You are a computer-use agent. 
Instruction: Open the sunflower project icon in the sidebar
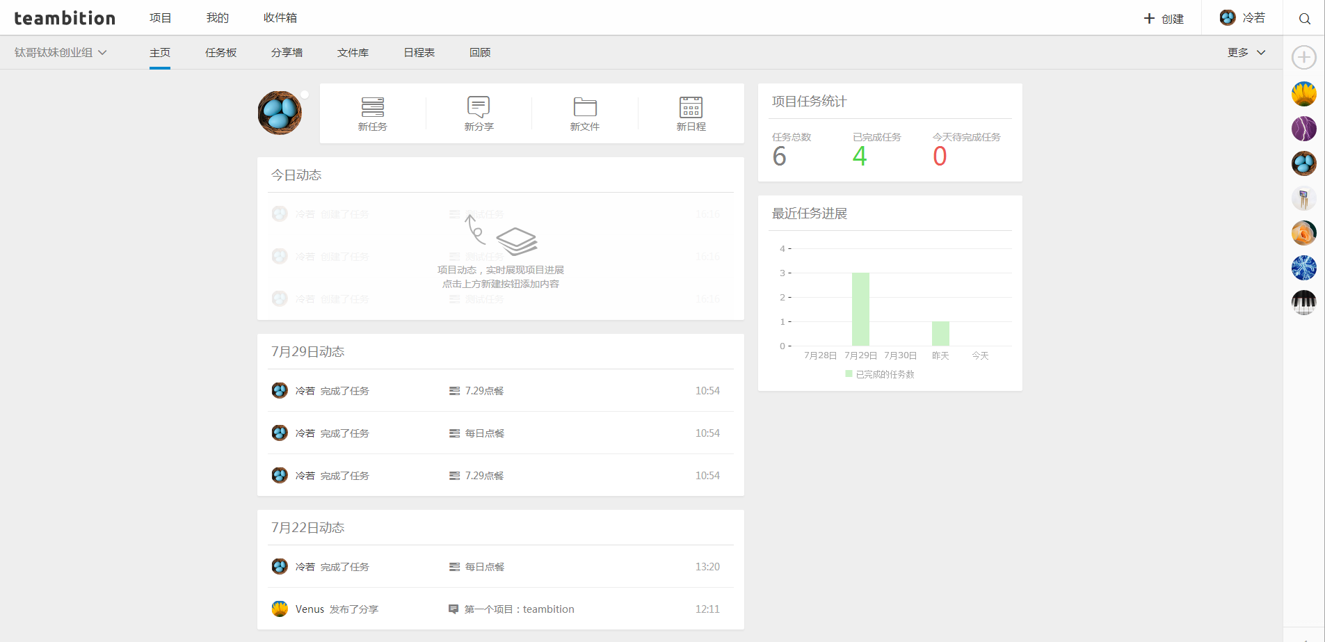pyautogui.click(x=1304, y=94)
